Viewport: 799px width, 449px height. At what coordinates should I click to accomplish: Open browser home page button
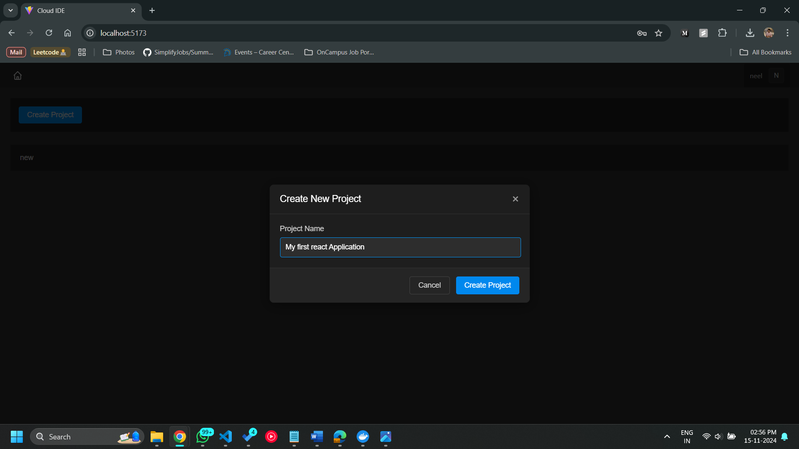pos(67,33)
